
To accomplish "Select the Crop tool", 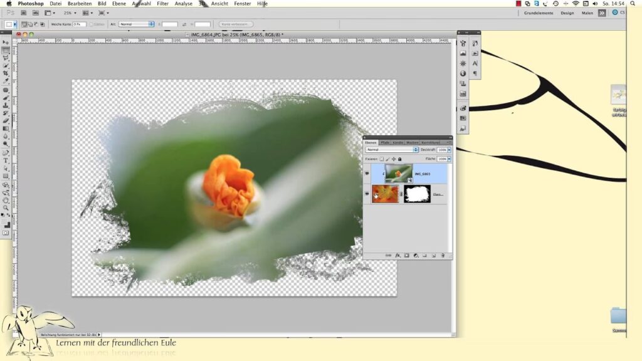I will [6, 73].
